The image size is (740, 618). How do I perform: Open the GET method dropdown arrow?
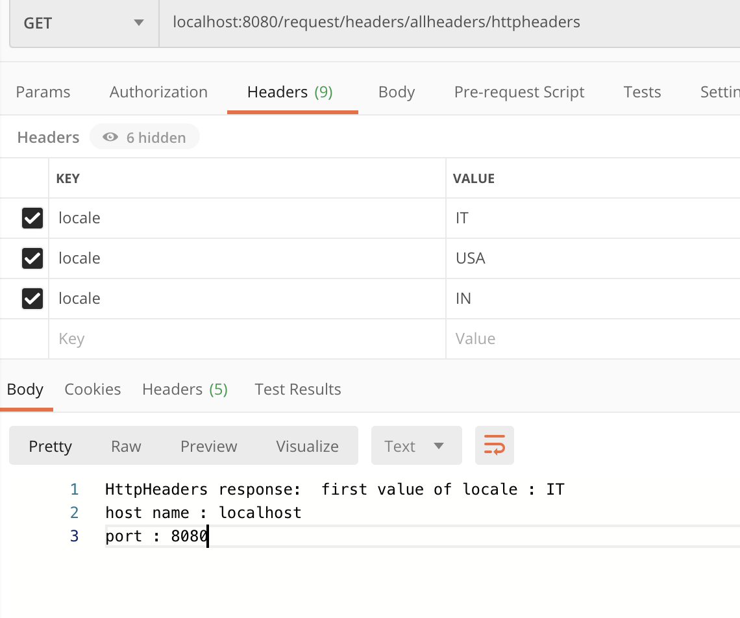138,22
